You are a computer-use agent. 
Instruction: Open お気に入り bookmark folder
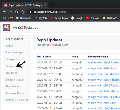tap(109, 18)
